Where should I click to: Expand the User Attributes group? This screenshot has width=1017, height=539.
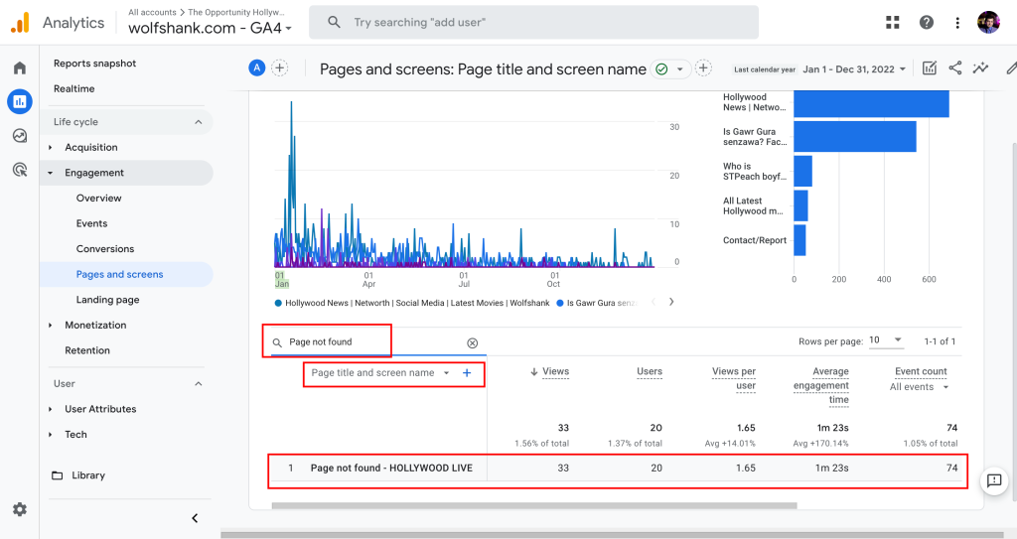click(x=51, y=409)
